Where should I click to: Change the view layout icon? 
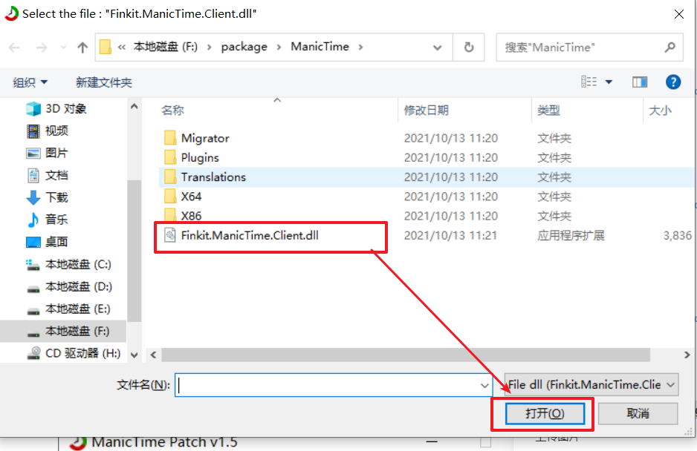pos(589,82)
